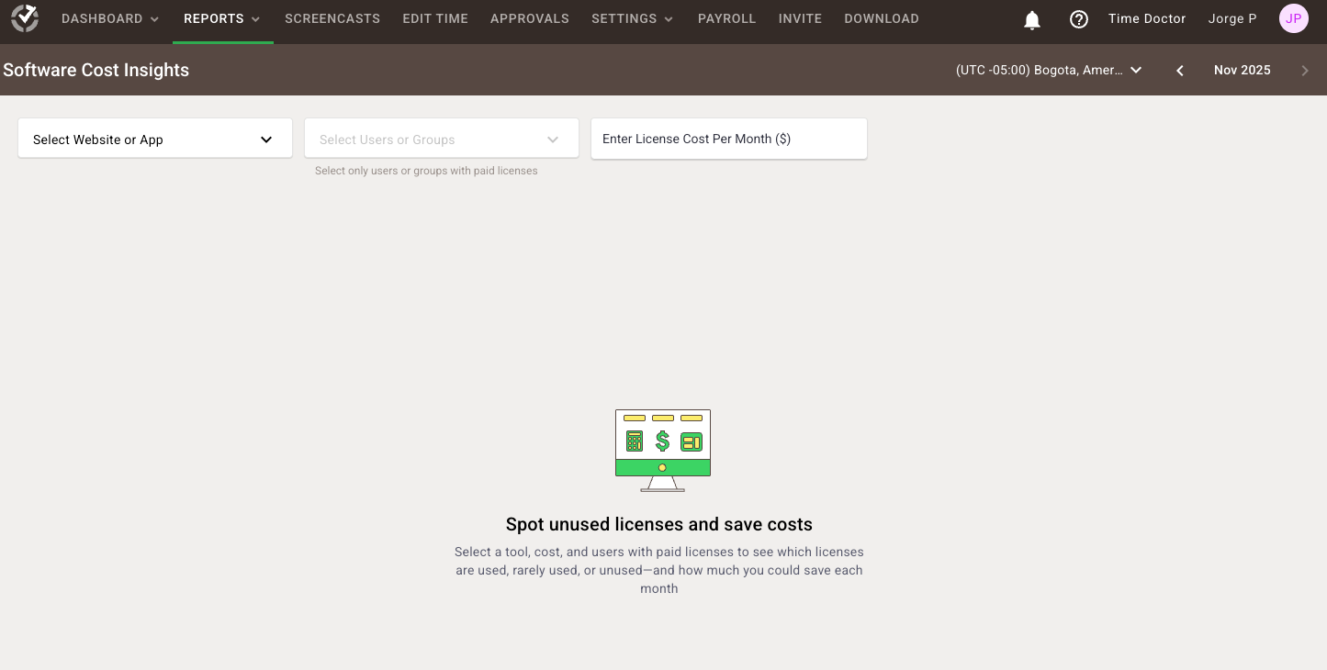Open the help question mark icon
1327x670 pixels.
tap(1079, 19)
